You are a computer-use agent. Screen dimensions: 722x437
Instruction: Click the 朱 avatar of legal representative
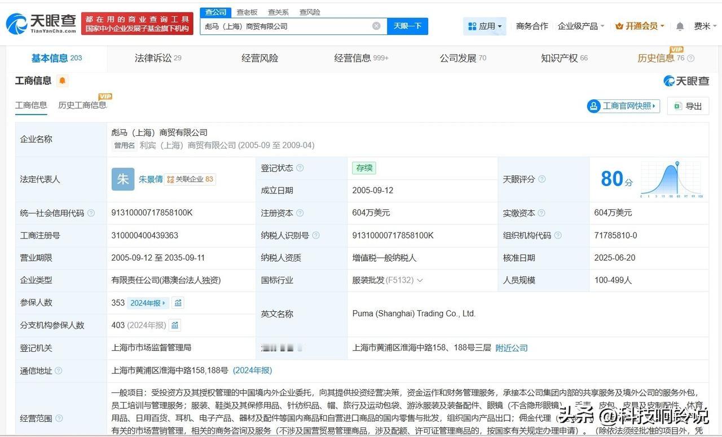123,179
